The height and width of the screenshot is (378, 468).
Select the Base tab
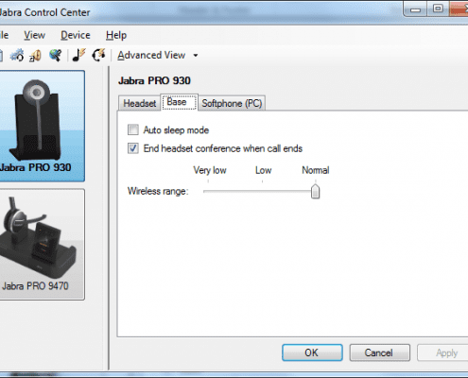point(179,102)
